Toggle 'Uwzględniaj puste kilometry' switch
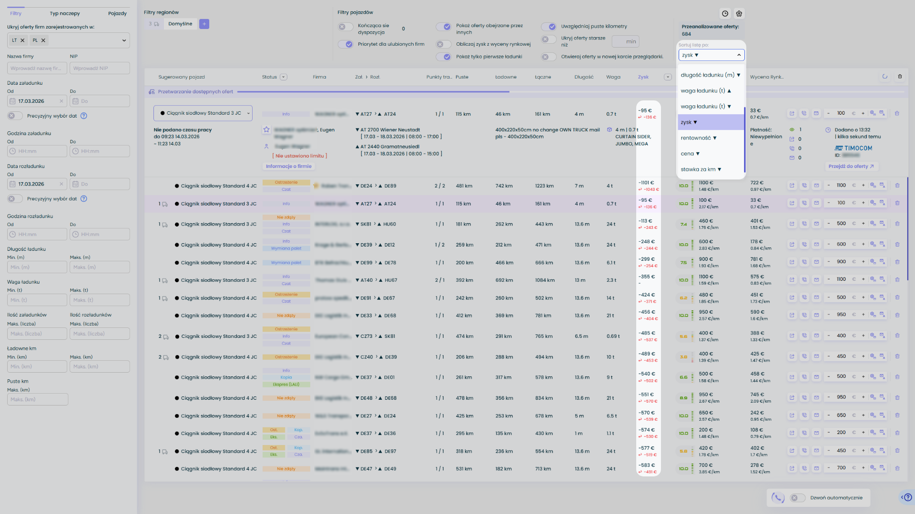This screenshot has height=514, width=915. pyautogui.click(x=549, y=27)
